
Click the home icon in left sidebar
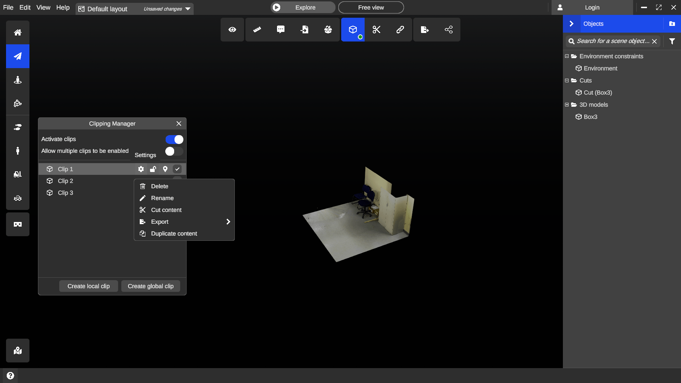(x=18, y=33)
